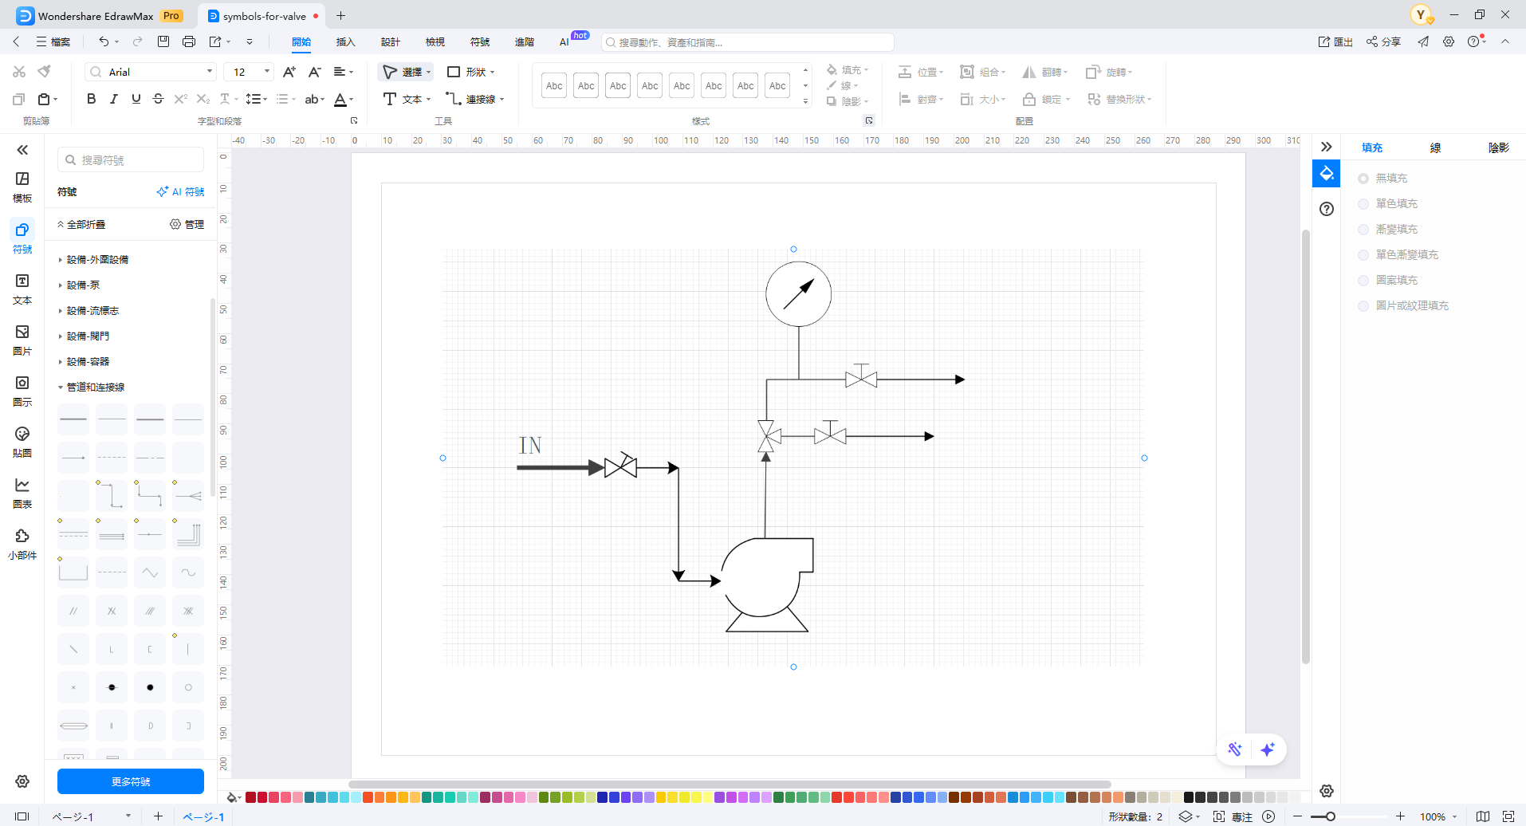Click the Print icon in quick toolbar

tap(189, 41)
